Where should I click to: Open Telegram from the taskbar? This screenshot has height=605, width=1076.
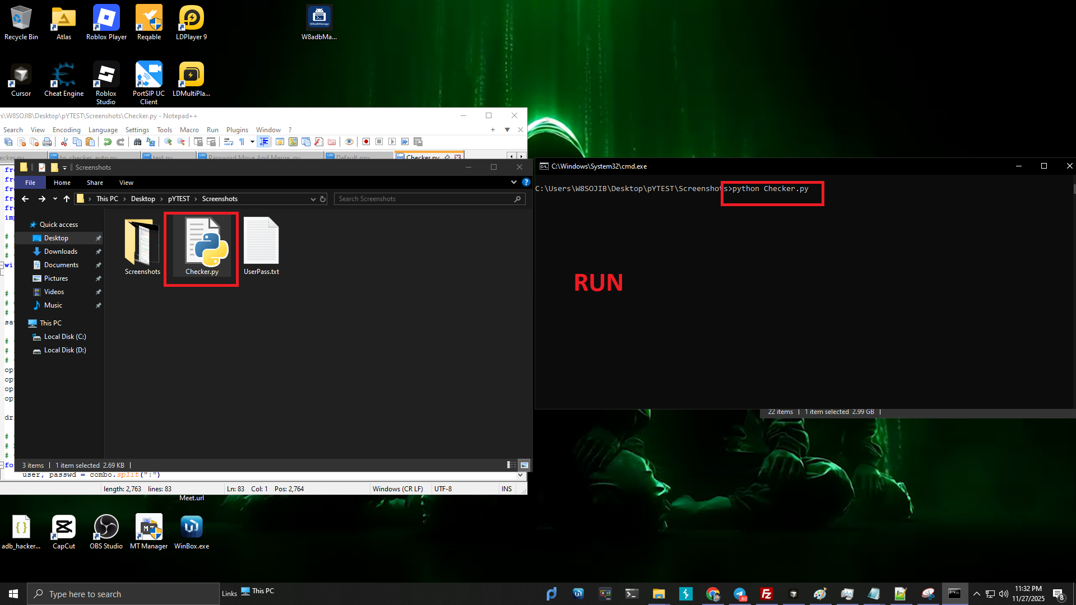(740, 594)
